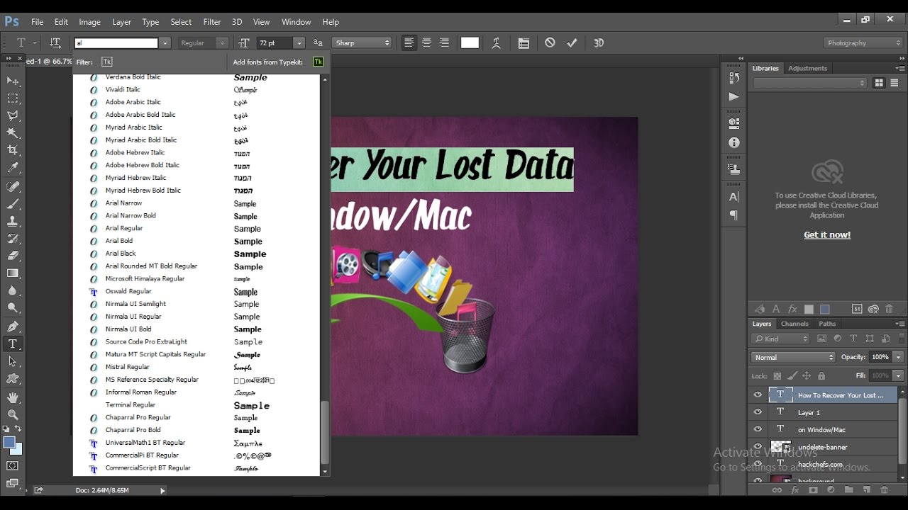Add layer style fx icon in Layers panel
908x510 pixels.
[794, 490]
